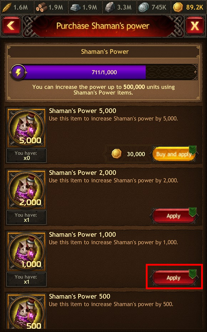Apply the Shaman's Power 2,000 item
Image resolution: width=207 pixels, height=332 pixels.
coord(174,216)
